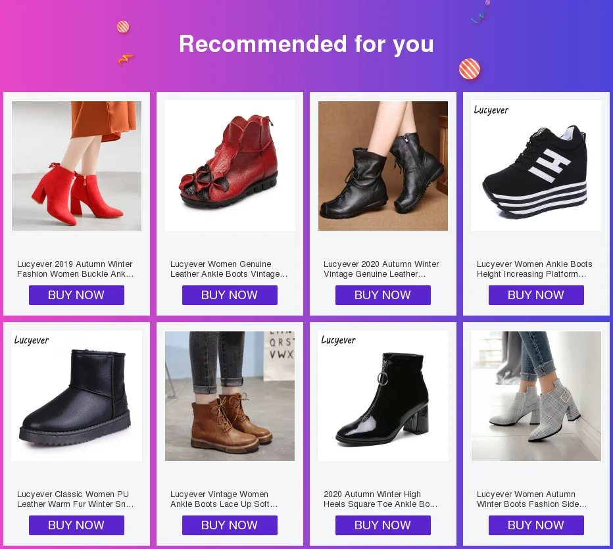Screen dimensions: 613x549
Task: Open the brown lace-up ankle boots image
Action: click(230, 396)
